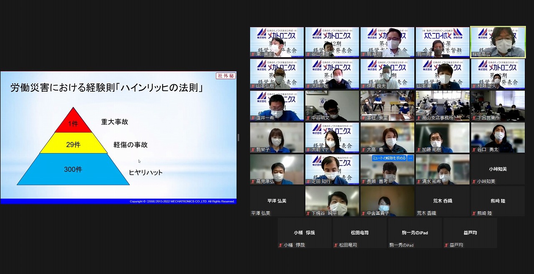Click the muted mic icon beside 中谷明文
534x274 pixels.
pyautogui.click(x=308, y=118)
